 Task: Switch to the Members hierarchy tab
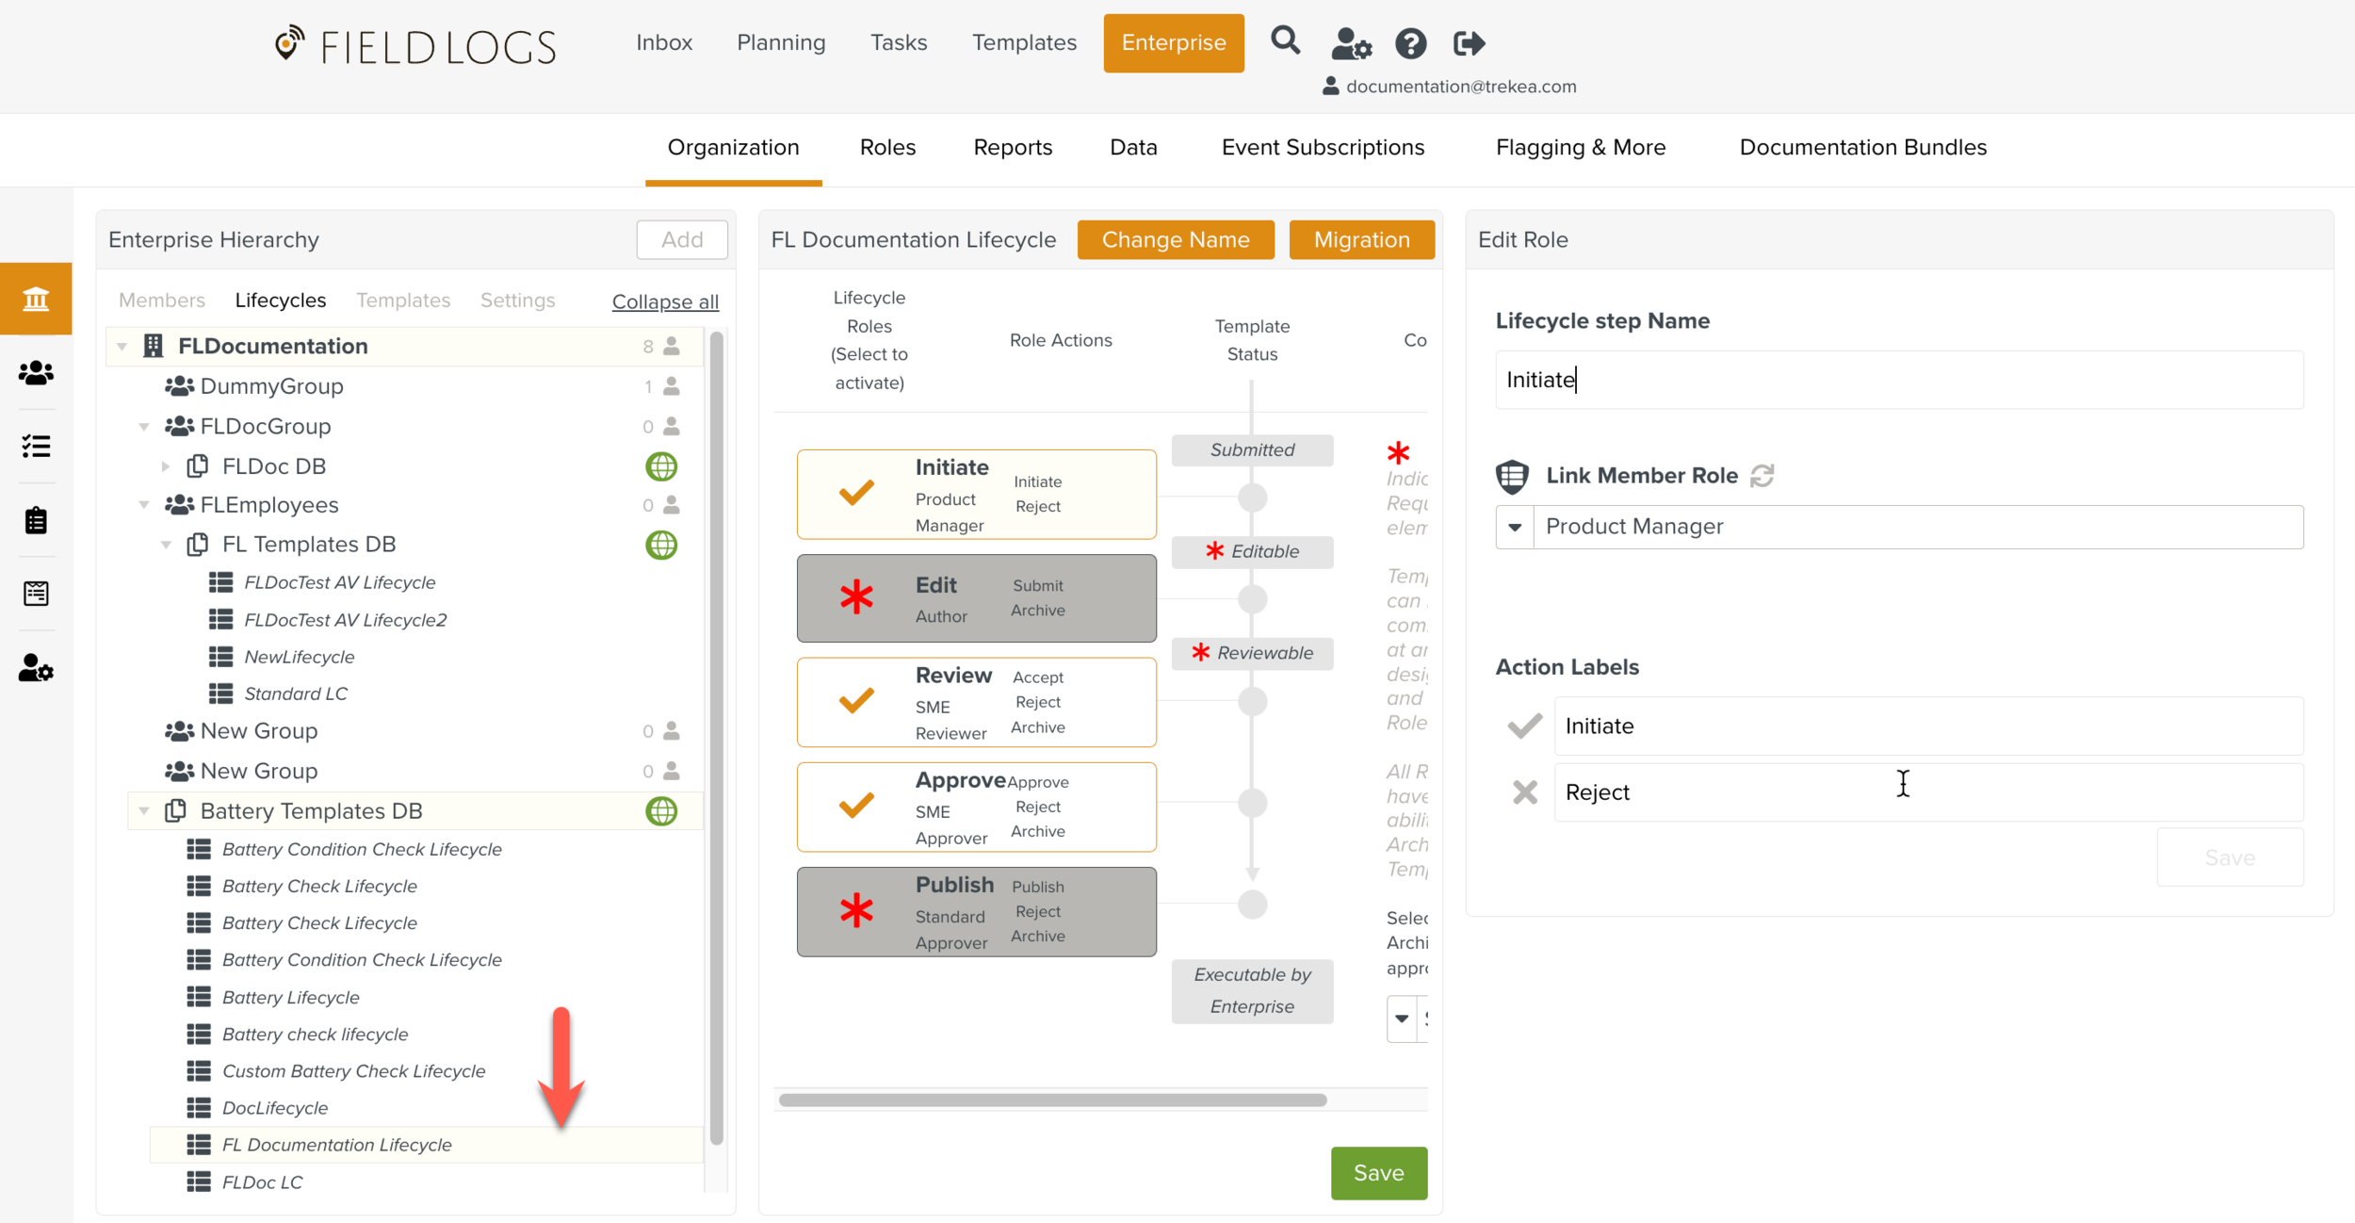(x=162, y=300)
